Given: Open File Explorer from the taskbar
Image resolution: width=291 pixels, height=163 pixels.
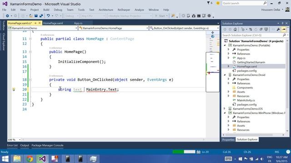Looking at the screenshot, I should point(17,159).
